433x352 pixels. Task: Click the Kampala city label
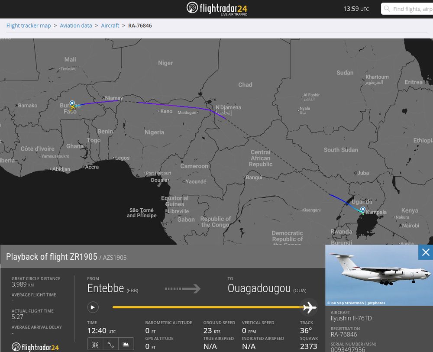pos(376,212)
